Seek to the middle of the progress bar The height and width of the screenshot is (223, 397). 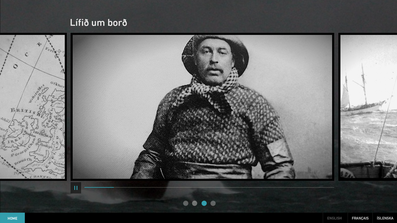[209, 187]
